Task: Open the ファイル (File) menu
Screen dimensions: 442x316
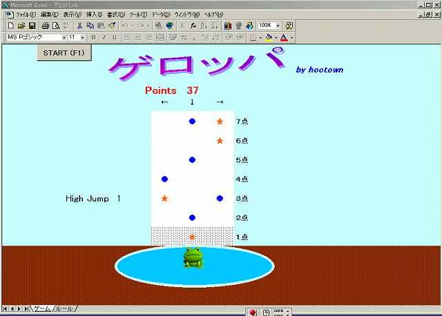Action: pos(27,14)
